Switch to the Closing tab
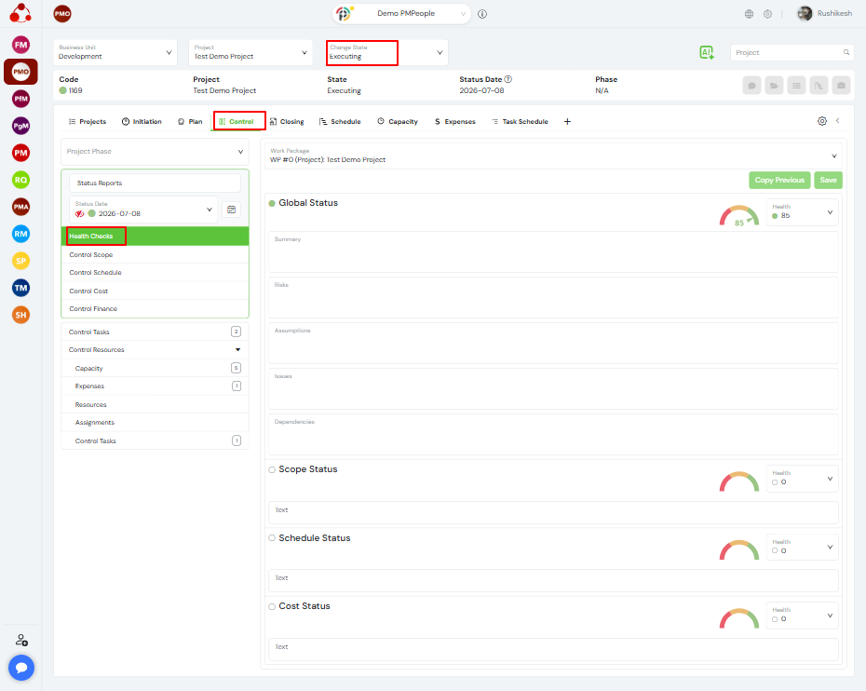This screenshot has height=691, width=866. 287,121
